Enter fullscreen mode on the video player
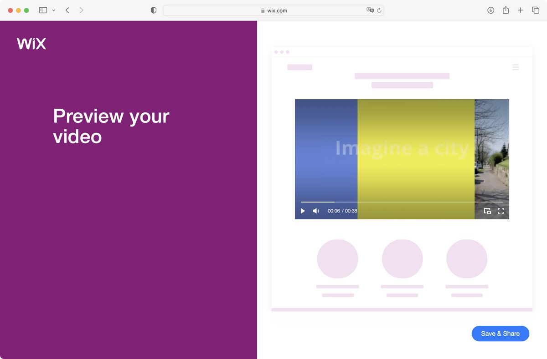547x359 pixels. (x=501, y=211)
